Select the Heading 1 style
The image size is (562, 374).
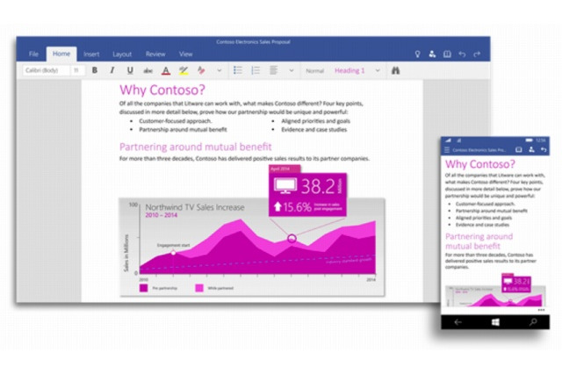click(x=349, y=70)
